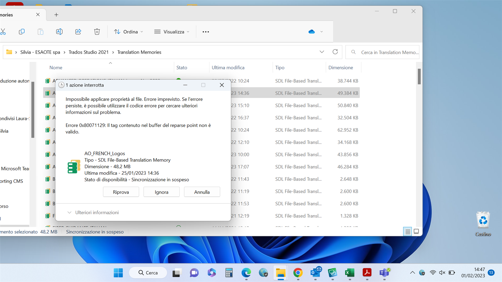Open the Ordina sort dropdown
This screenshot has width=502, height=282.
tap(129, 32)
